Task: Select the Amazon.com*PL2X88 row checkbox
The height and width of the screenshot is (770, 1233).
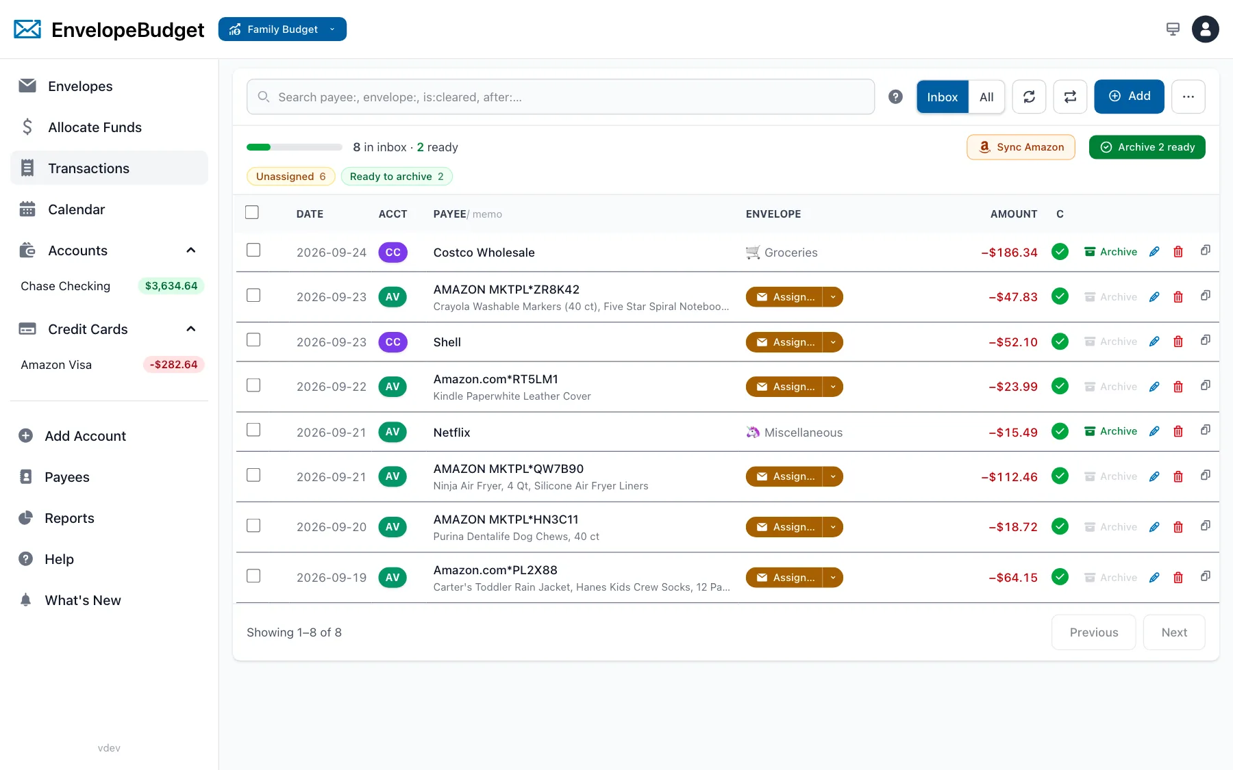Action: click(x=253, y=576)
